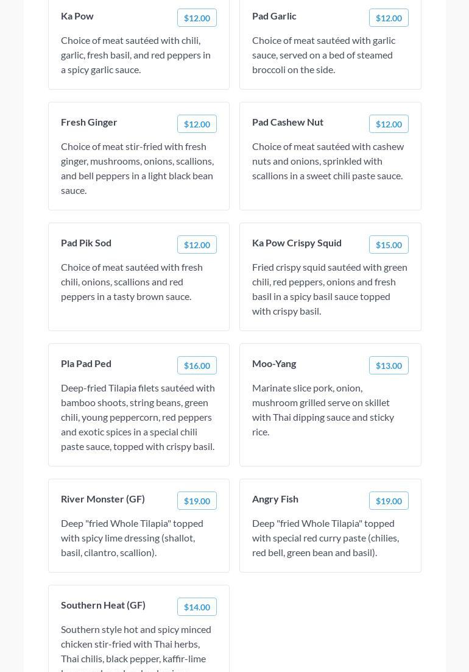This screenshot has width=469, height=672.
Task: Select the Pla Pad Ped dish title
Action: tap(86, 363)
